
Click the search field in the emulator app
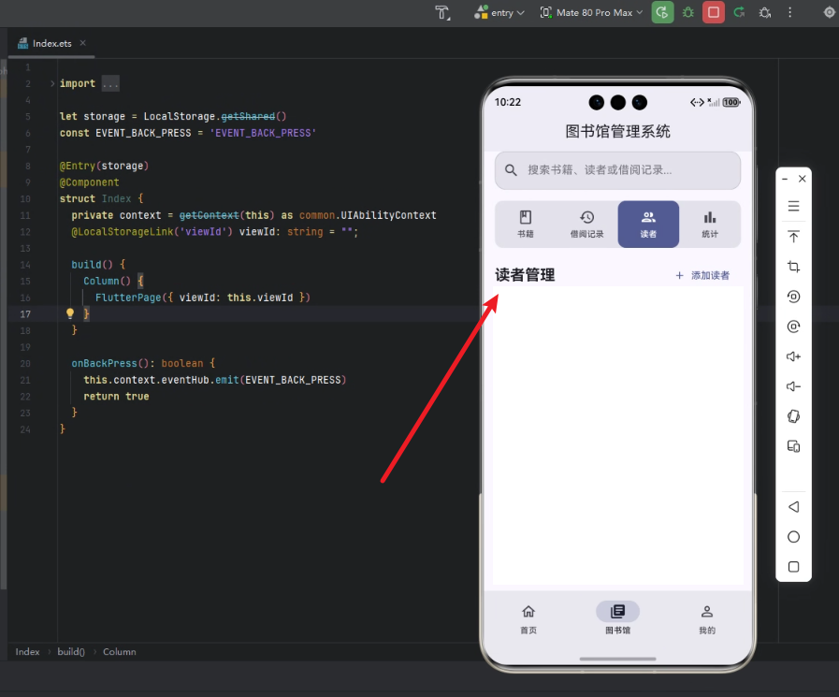(617, 170)
